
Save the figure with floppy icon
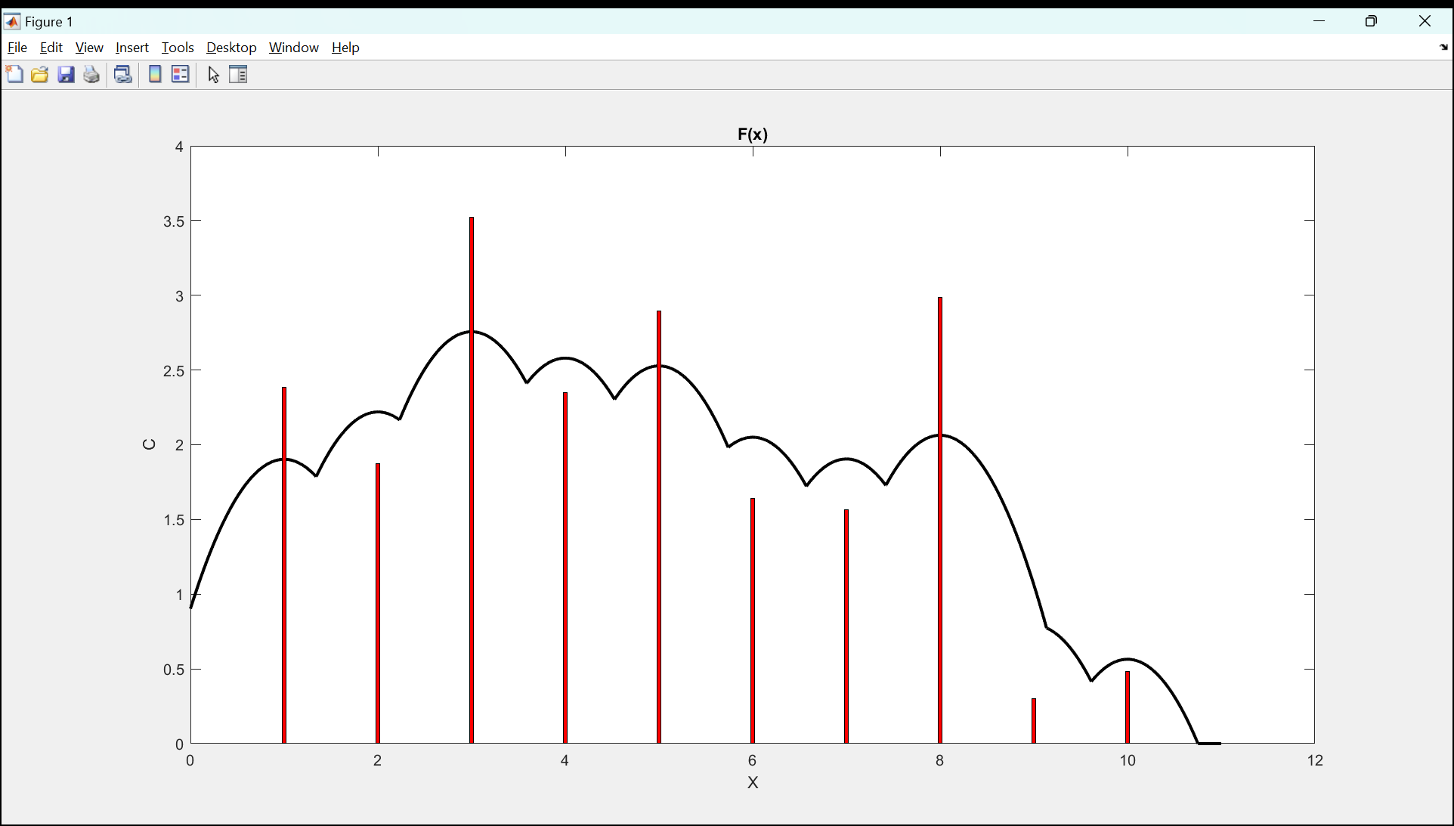(67, 74)
